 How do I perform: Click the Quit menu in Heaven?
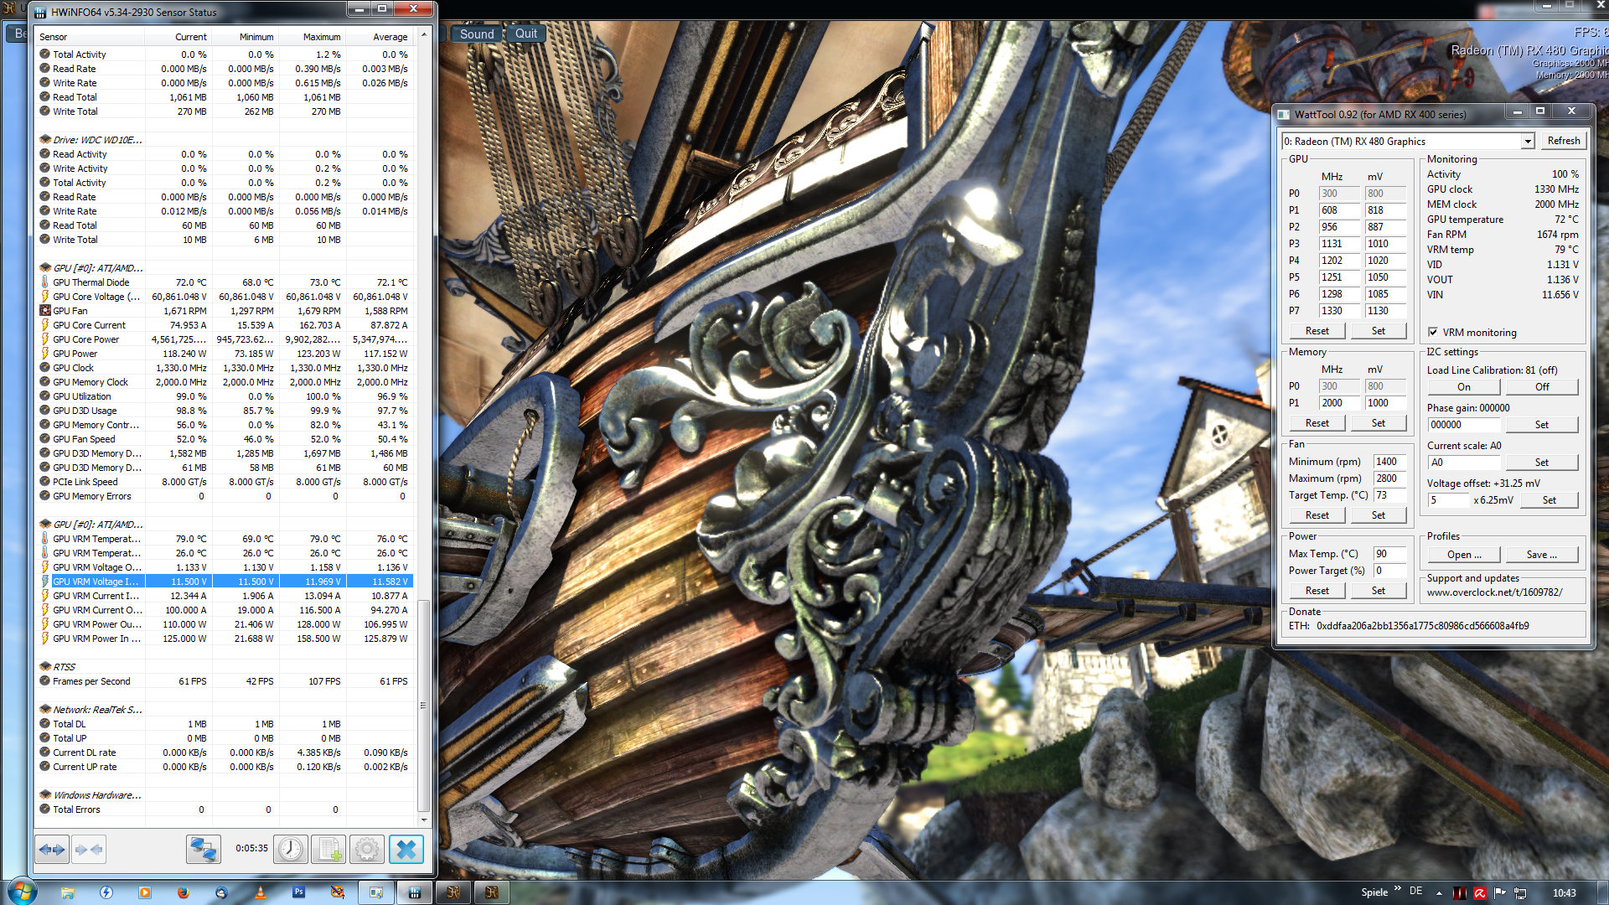pos(525,34)
